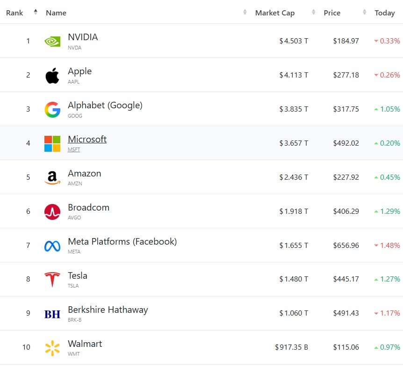The height and width of the screenshot is (366, 403).
Task: Click the NVIDIA logo icon
Action: pos(52,41)
